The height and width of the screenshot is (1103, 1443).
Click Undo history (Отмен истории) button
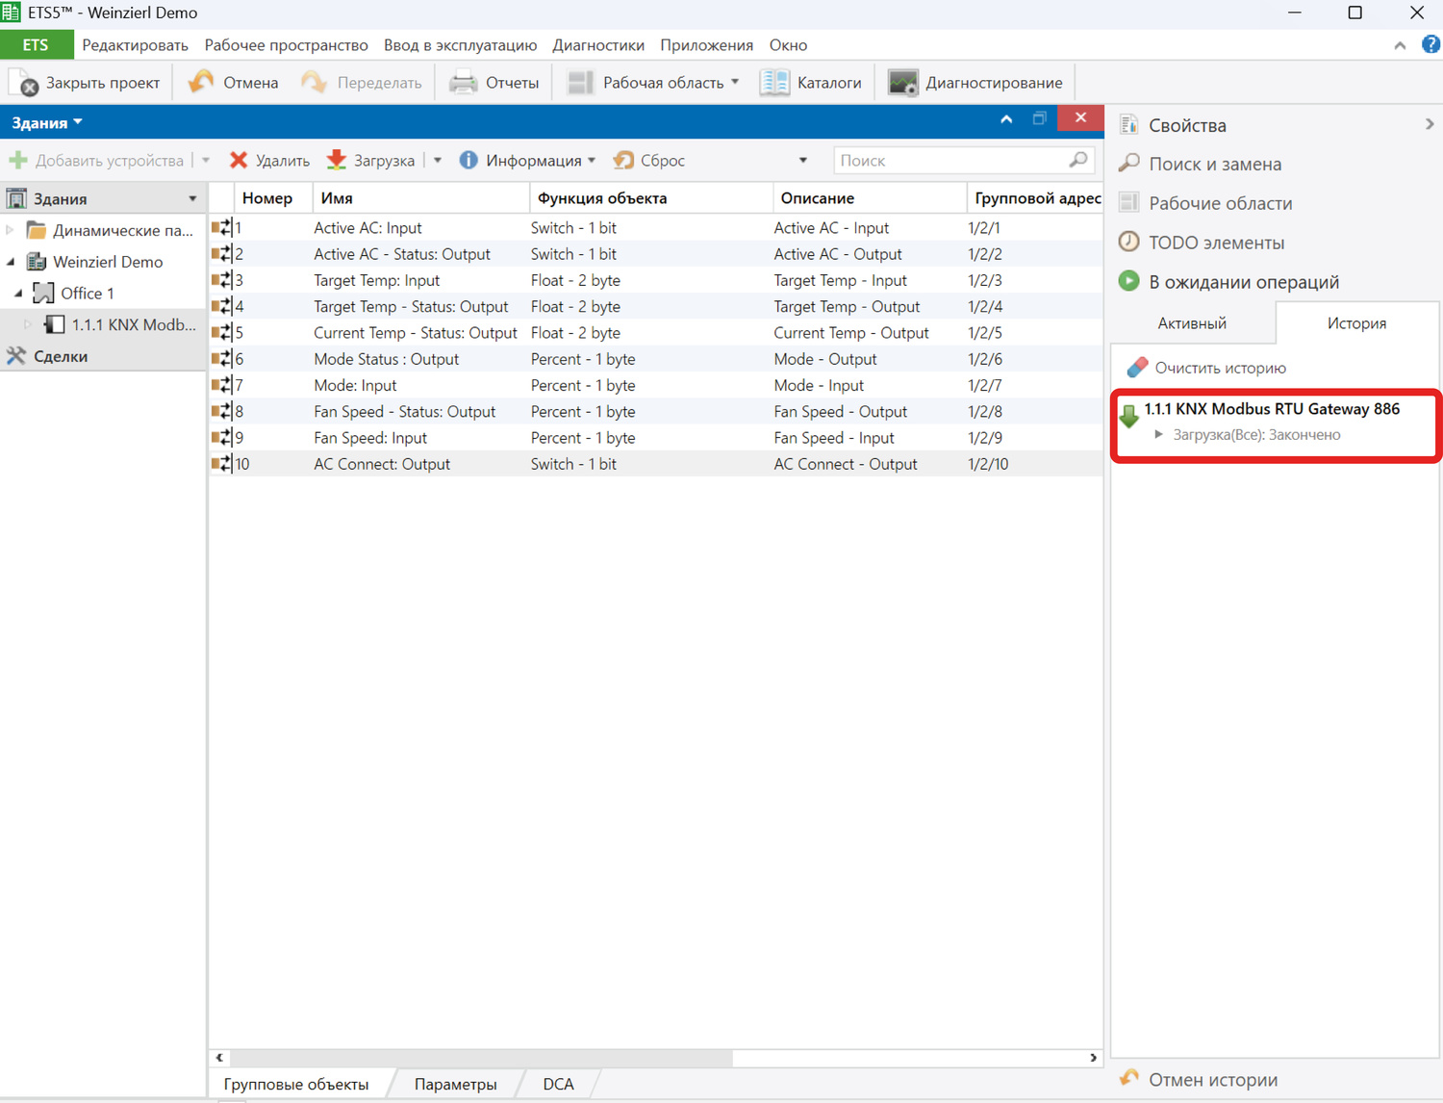pos(1199,1080)
